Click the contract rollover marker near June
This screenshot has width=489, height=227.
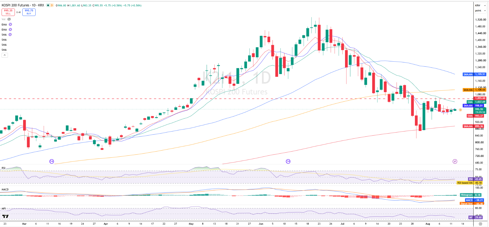(x=288, y=161)
